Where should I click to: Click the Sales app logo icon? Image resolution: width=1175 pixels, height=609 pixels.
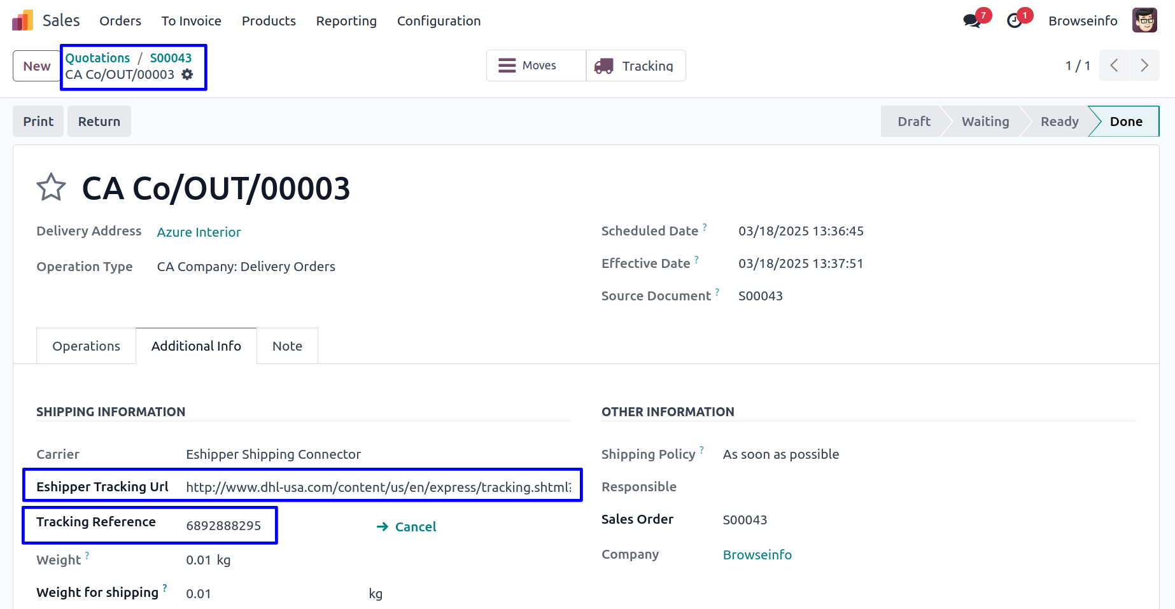pyautogui.click(x=22, y=20)
